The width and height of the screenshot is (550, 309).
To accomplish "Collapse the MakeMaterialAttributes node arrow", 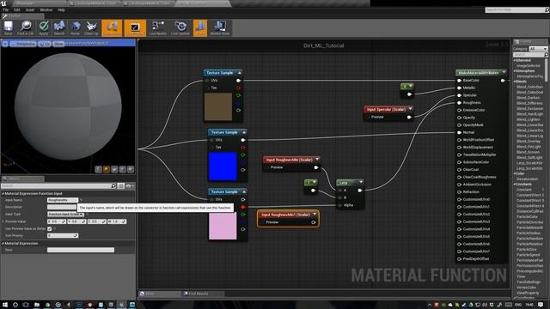I will [x=504, y=72].
